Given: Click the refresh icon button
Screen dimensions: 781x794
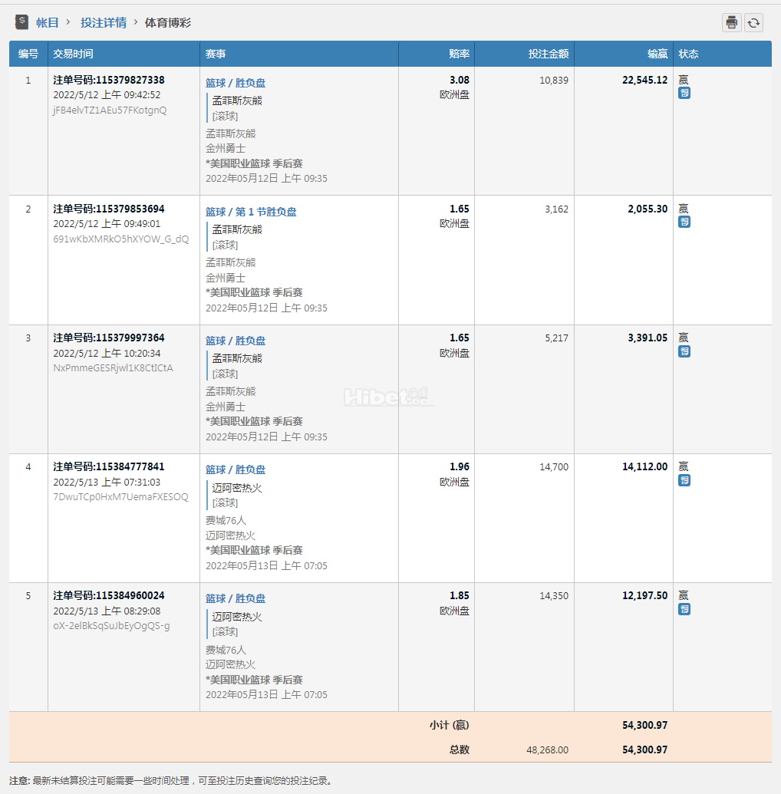Looking at the screenshot, I should coord(753,22).
